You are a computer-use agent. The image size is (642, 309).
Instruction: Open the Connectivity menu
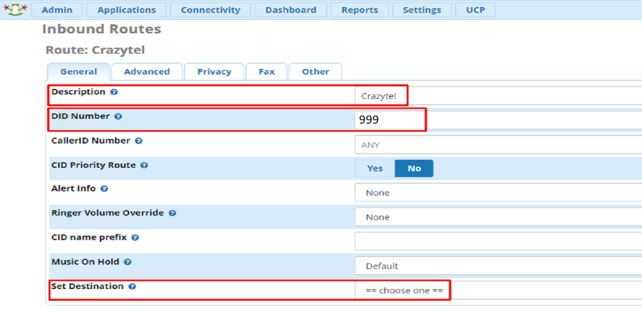click(210, 10)
